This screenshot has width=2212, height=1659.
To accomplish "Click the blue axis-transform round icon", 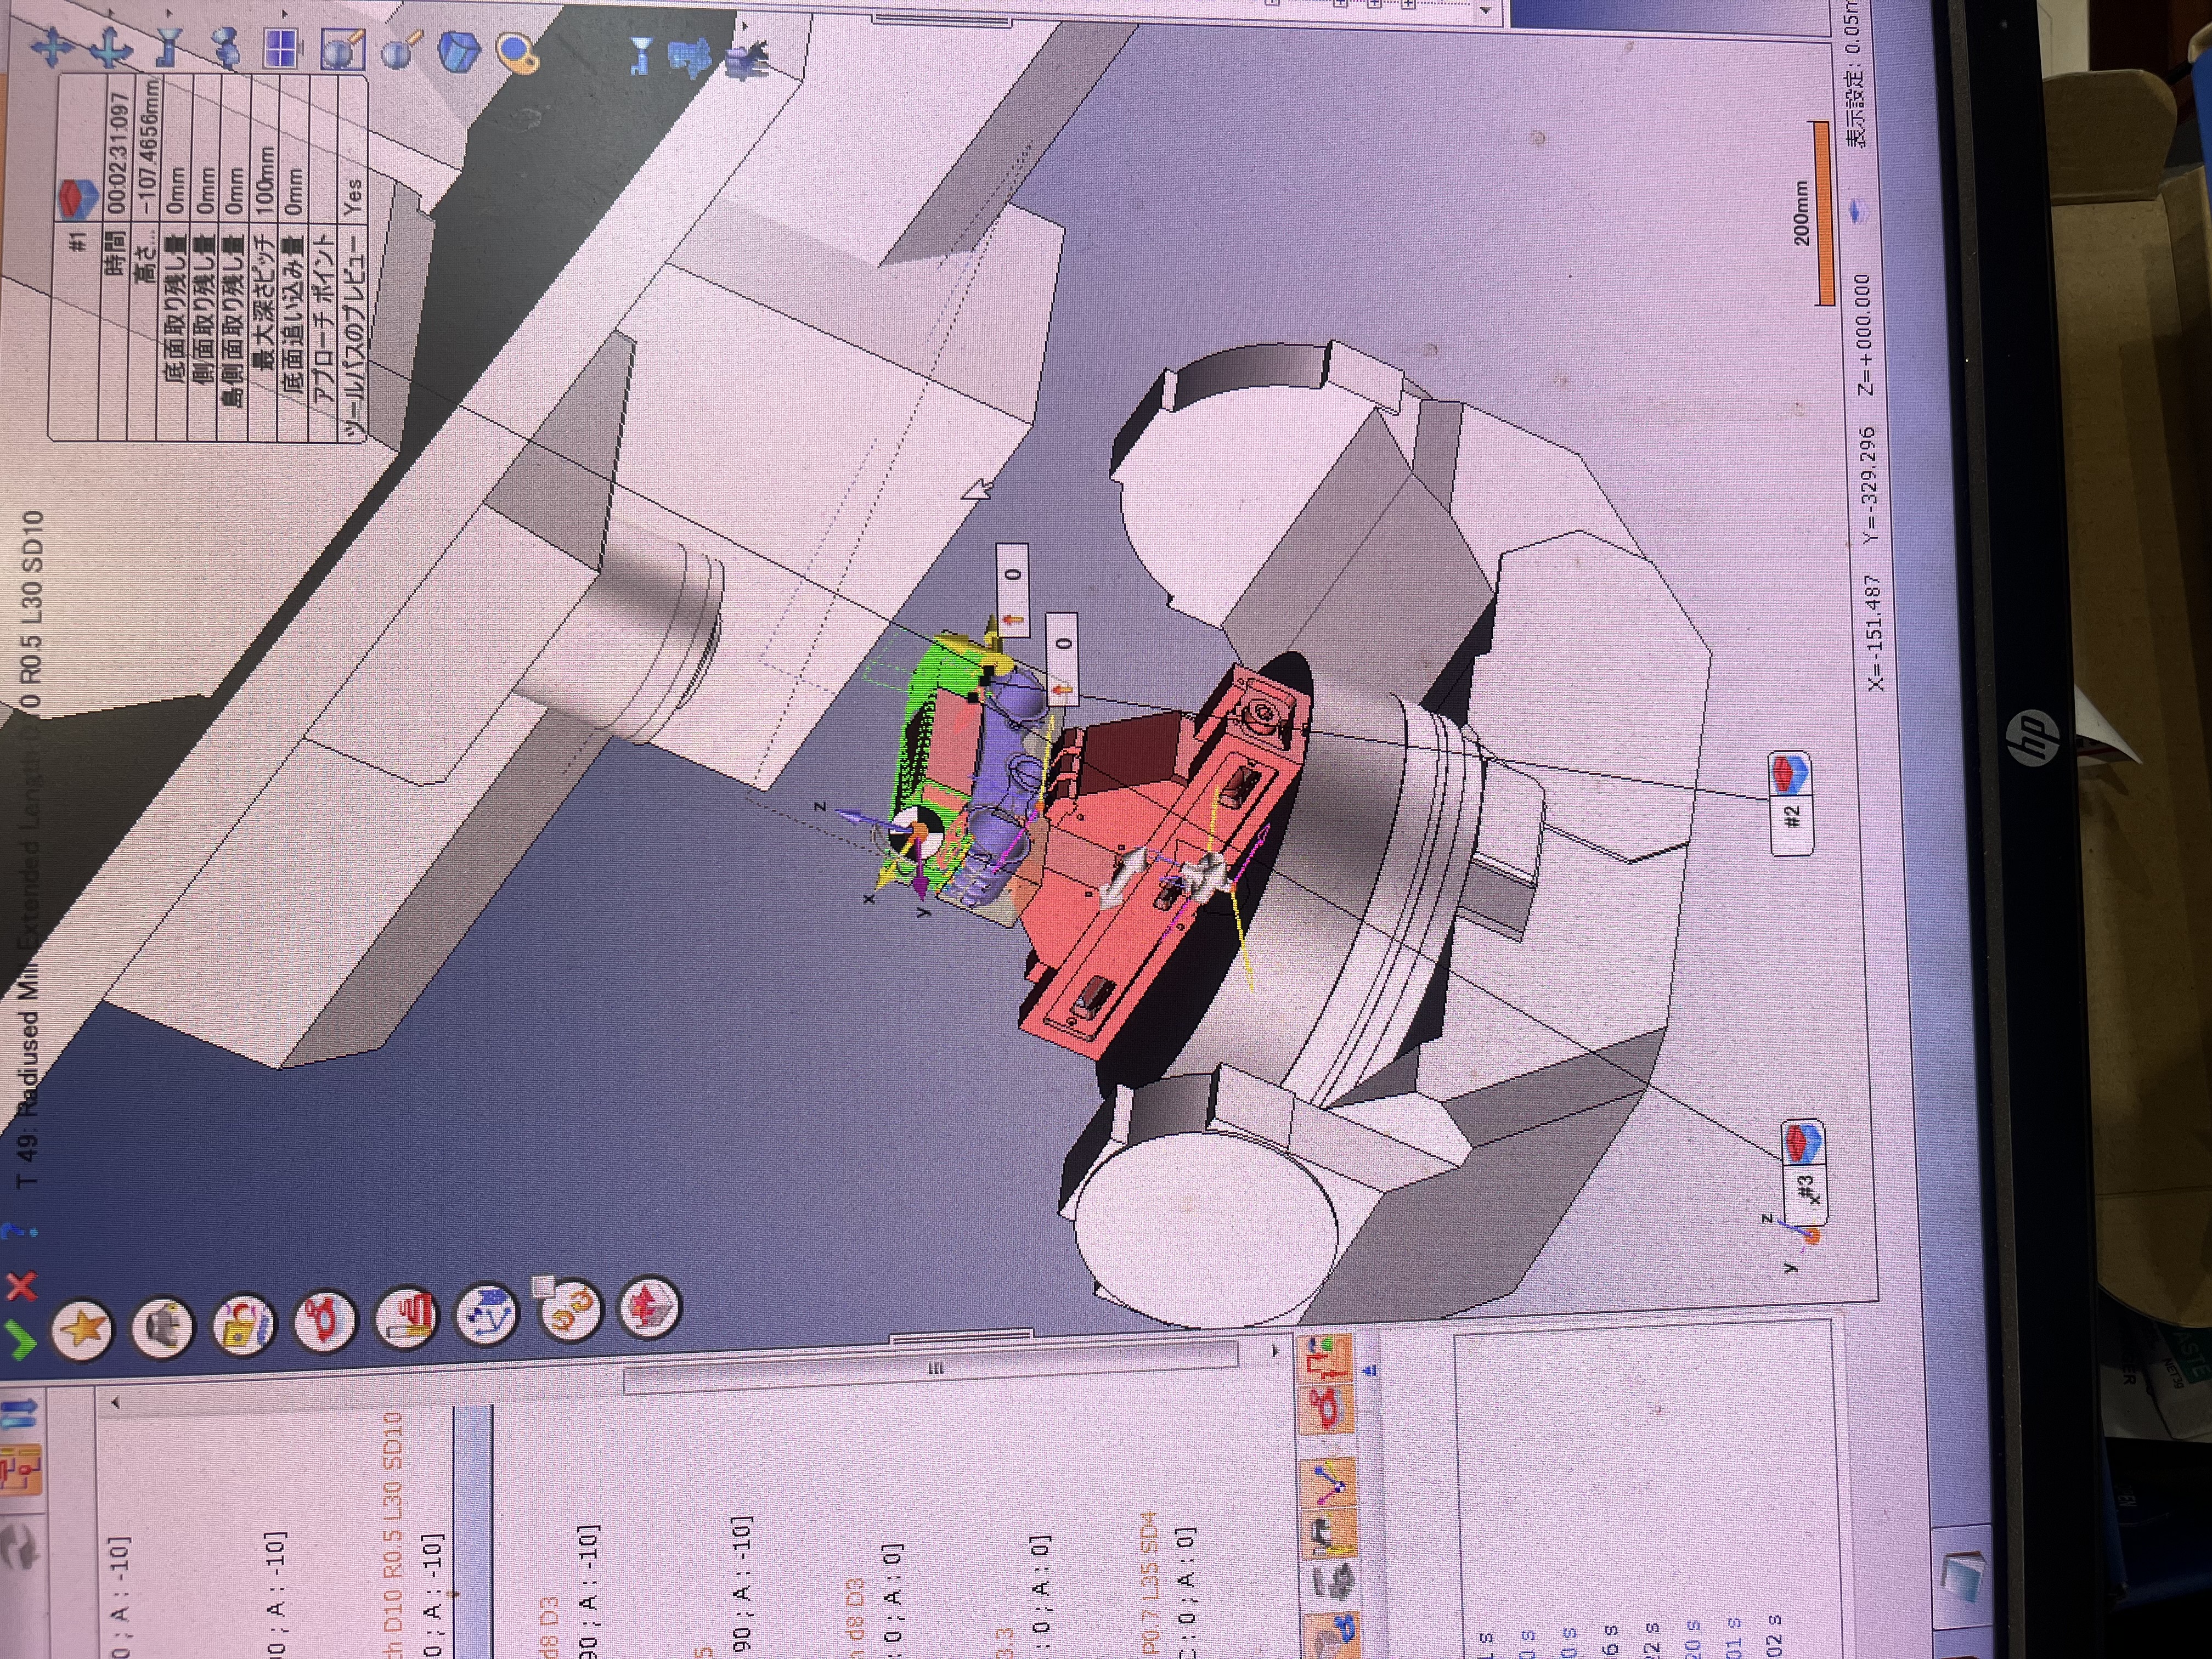I will coord(487,1313).
